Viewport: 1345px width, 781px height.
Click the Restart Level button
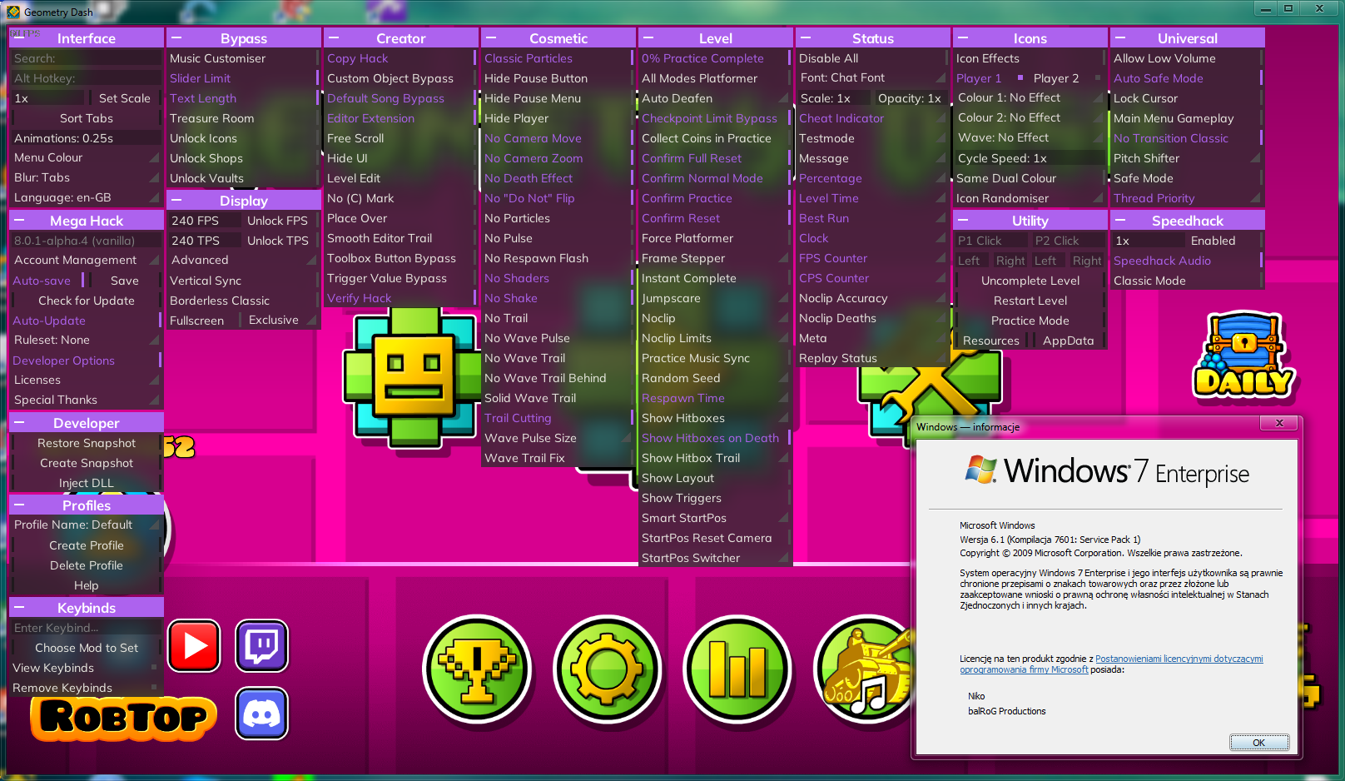[x=1030, y=301]
